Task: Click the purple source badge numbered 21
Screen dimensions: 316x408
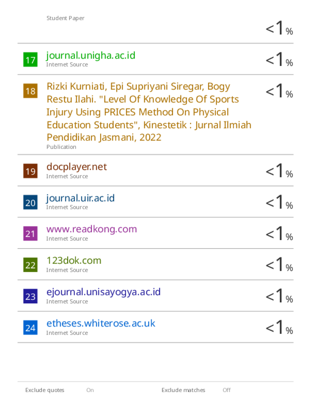Action: click(x=30, y=233)
